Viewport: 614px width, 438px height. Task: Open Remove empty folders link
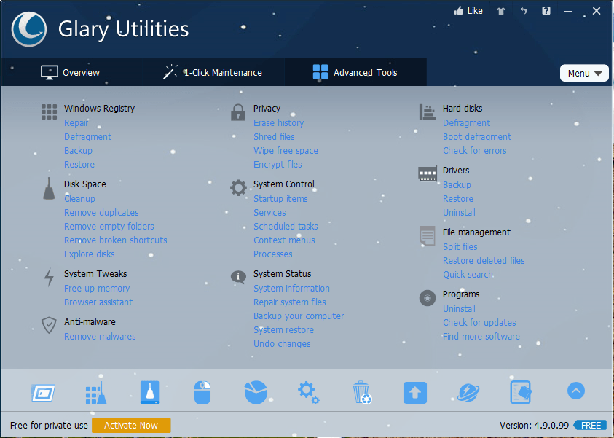[109, 227]
